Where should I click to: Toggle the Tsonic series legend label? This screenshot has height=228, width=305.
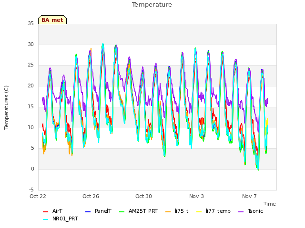click(255, 211)
